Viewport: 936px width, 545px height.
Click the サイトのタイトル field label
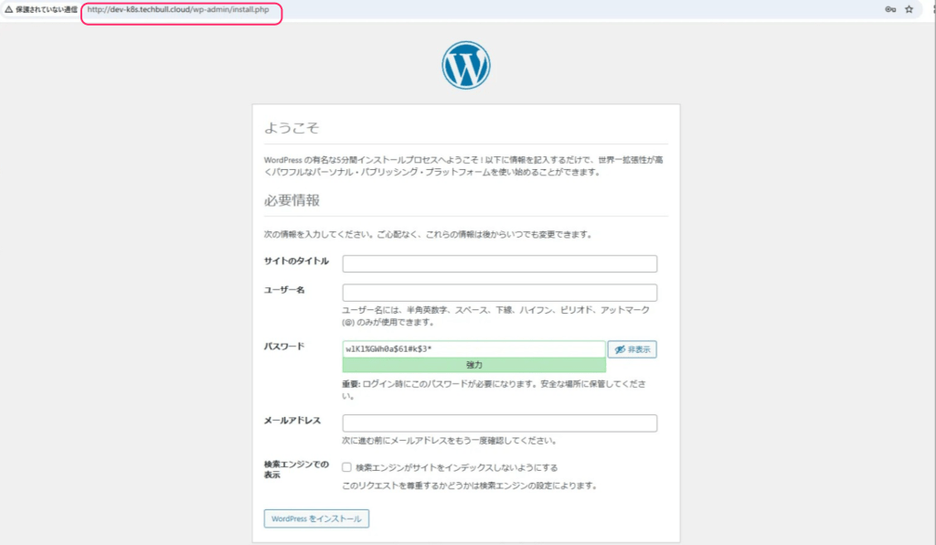click(x=295, y=262)
